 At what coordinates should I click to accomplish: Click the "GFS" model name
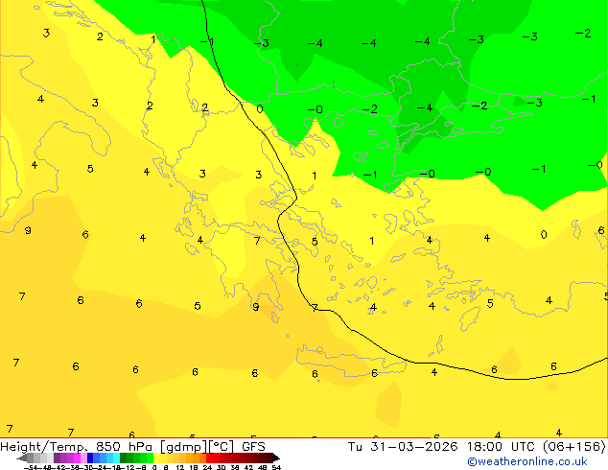(253, 447)
